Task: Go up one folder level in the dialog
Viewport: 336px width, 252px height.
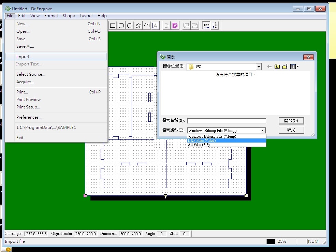Action: (x=277, y=66)
